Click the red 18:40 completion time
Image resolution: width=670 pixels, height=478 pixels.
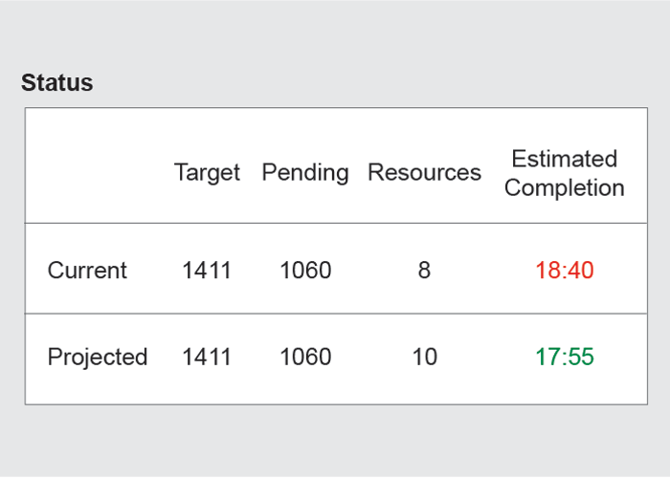pos(565,271)
